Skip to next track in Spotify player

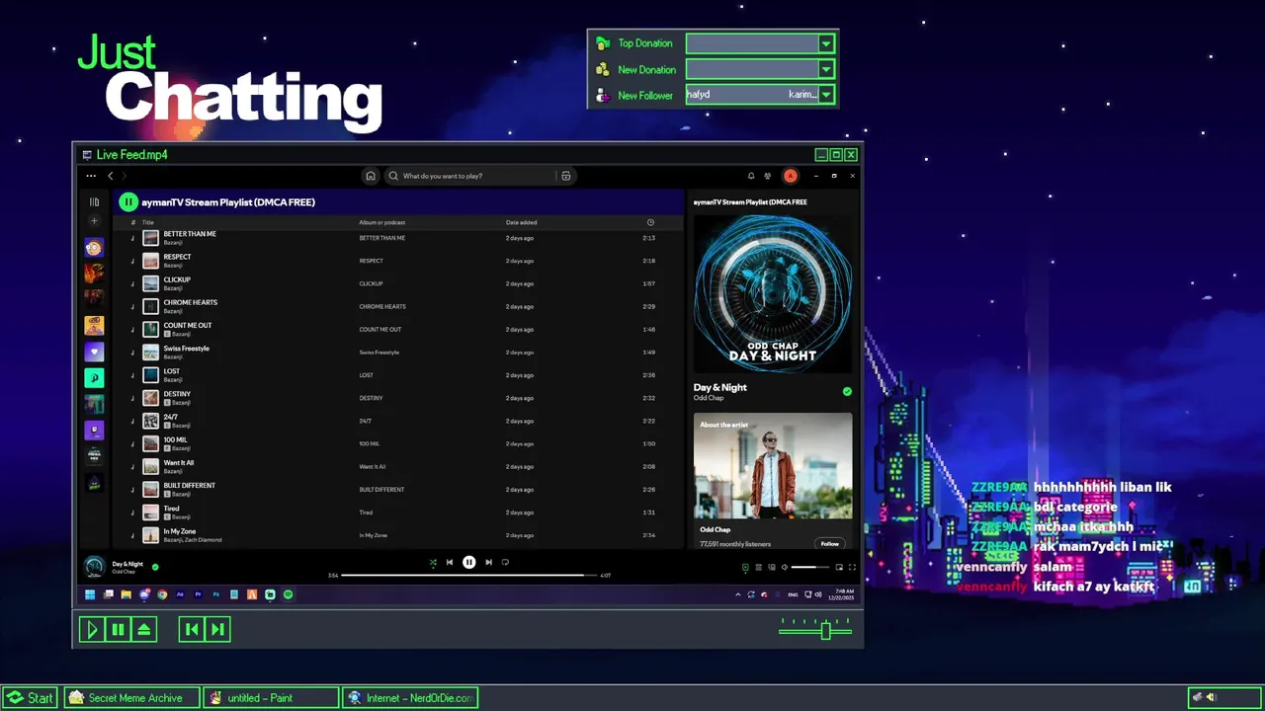(488, 563)
